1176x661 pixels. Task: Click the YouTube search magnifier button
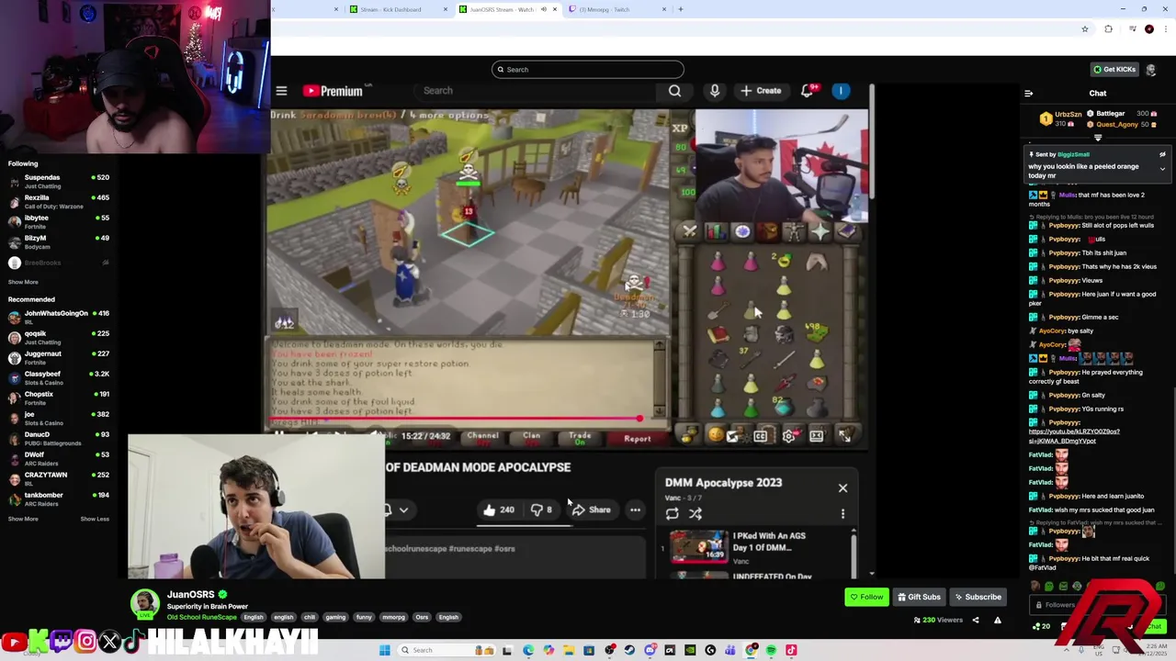[x=675, y=91]
